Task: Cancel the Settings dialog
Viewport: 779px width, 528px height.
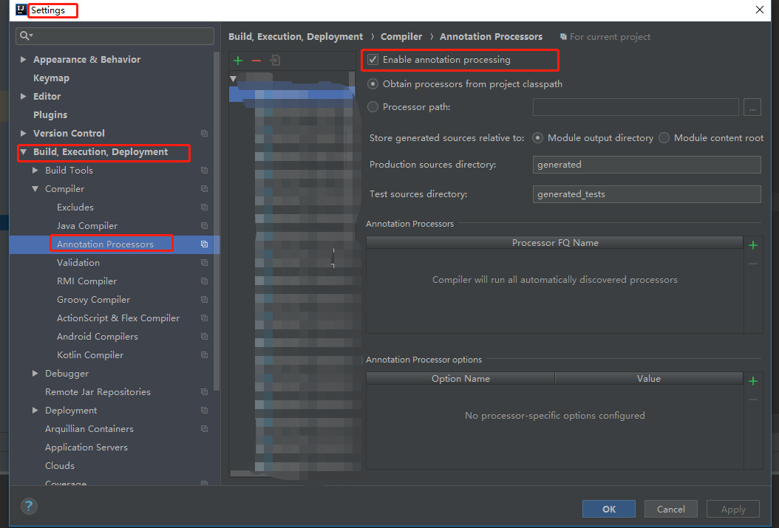Action: pos(670,509)
